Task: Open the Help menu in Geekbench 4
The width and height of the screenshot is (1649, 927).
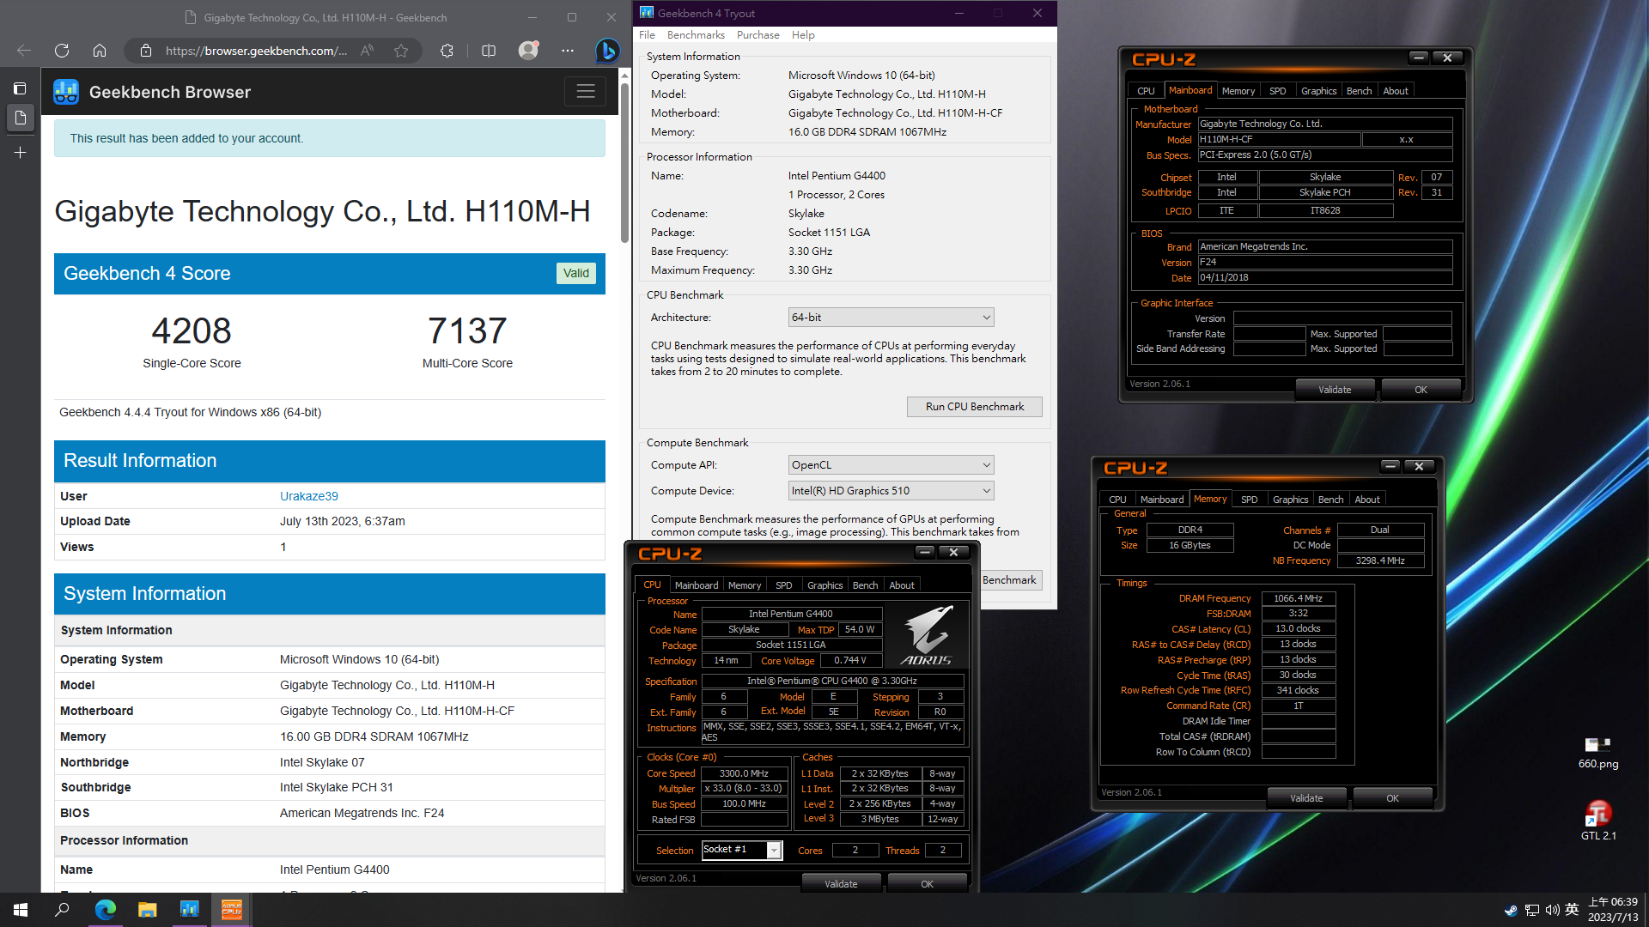Action: (803, 35)
